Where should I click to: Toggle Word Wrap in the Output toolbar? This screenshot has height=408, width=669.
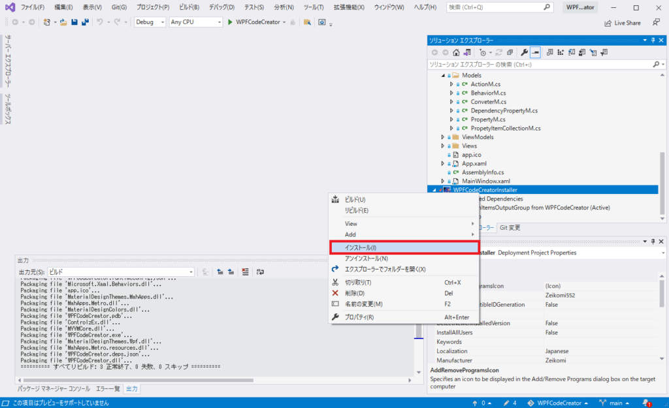click(260, 272)
